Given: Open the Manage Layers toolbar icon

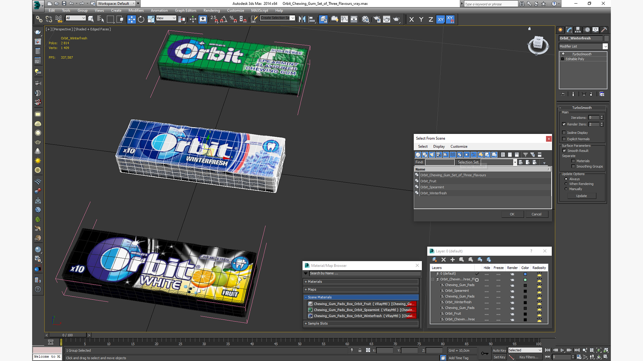Looking at the screenshot, I should [323, 19].
